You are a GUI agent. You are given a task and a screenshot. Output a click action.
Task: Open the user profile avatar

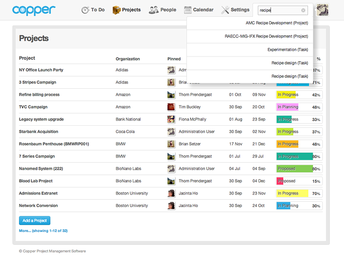click(x=322, y=10)
